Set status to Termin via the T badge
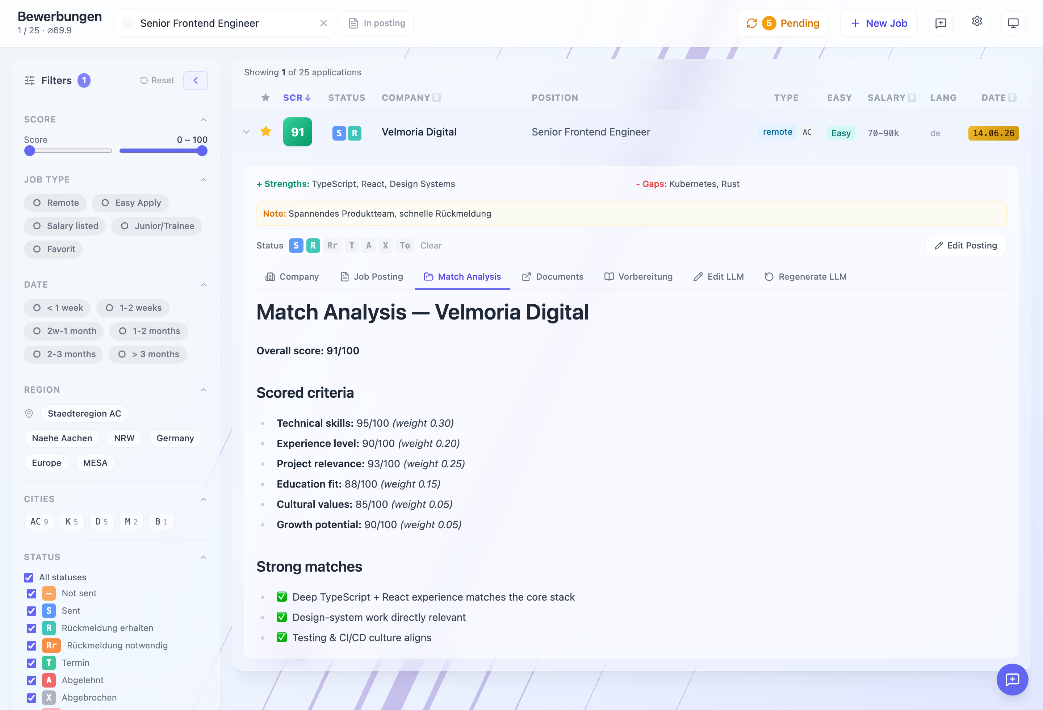The width and height of the screenshot is (1043, 710). point(352,246)
